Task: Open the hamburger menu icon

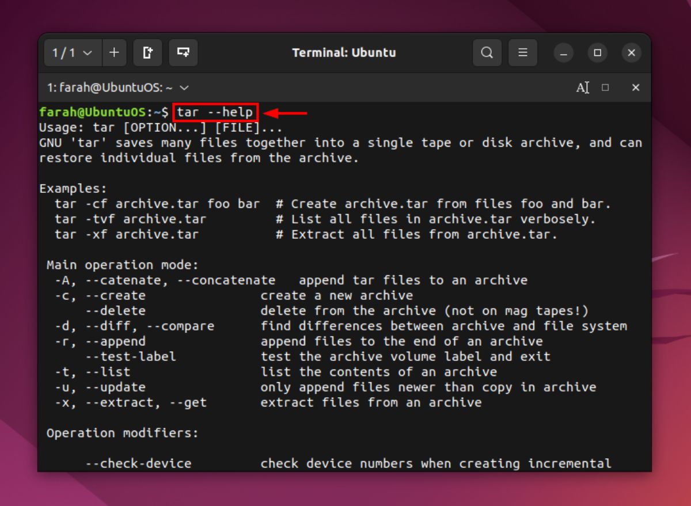Action: tap(523, 52)
